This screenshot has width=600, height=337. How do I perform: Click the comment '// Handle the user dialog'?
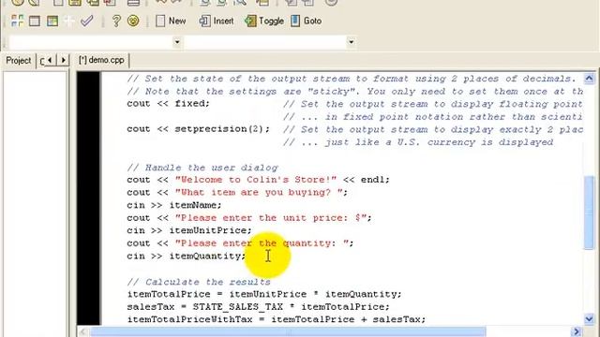pyautogui.click(x=202, y=168)
